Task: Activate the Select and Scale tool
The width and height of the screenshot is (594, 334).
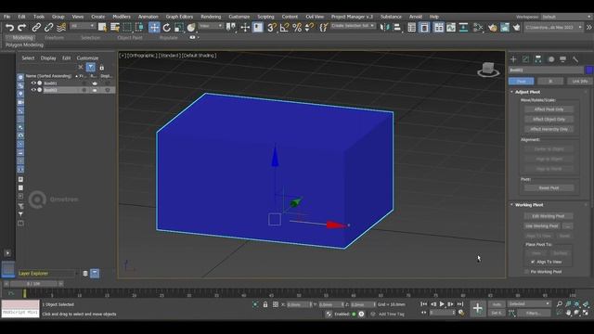Action: click(179, 27)
